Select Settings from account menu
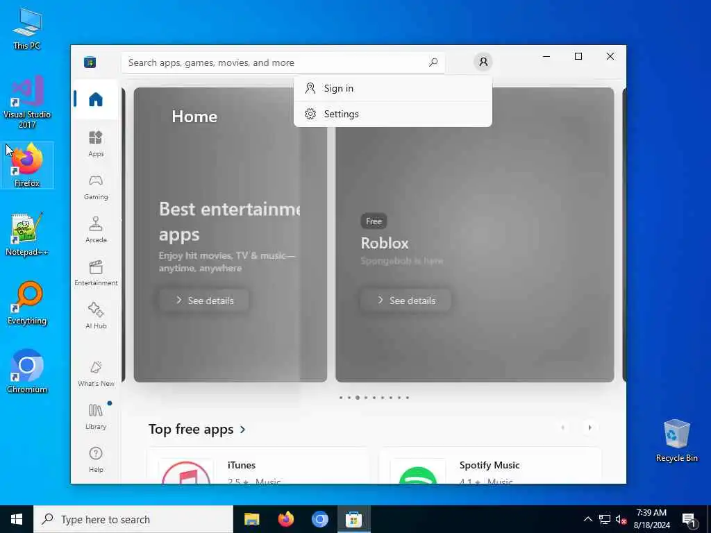The height and width of the screenshot is (533, 711). [x=393, y=114]
